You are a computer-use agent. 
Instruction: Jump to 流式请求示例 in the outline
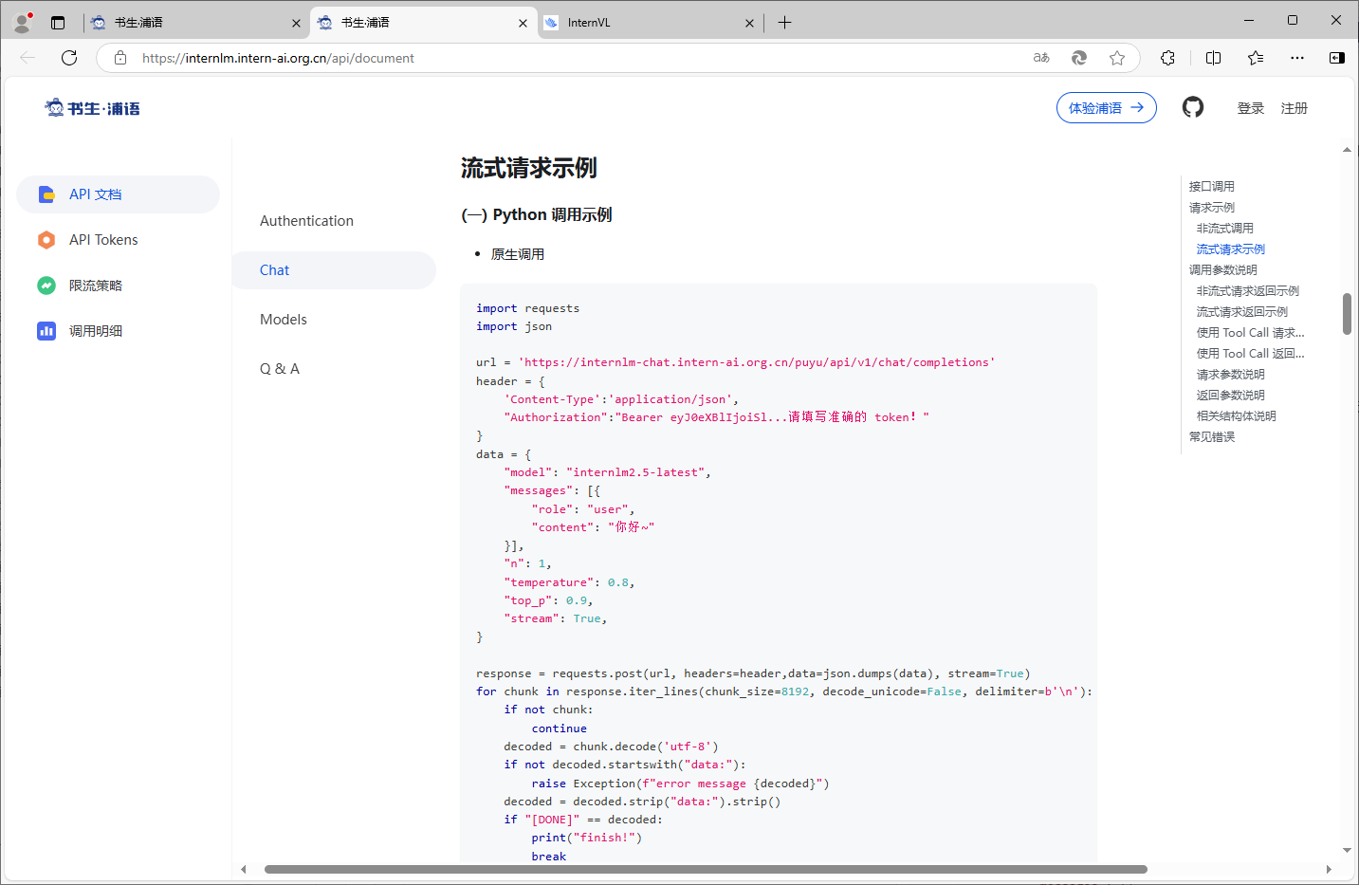click(x=1231, y=249)
